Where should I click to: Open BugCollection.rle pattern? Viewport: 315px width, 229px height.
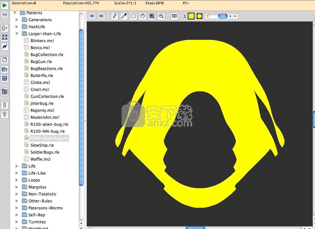[47, 54]
